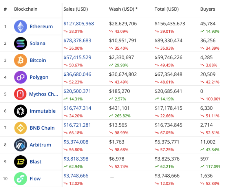Click the Flow logo icon
227x190 pixels.
point(21,178)
